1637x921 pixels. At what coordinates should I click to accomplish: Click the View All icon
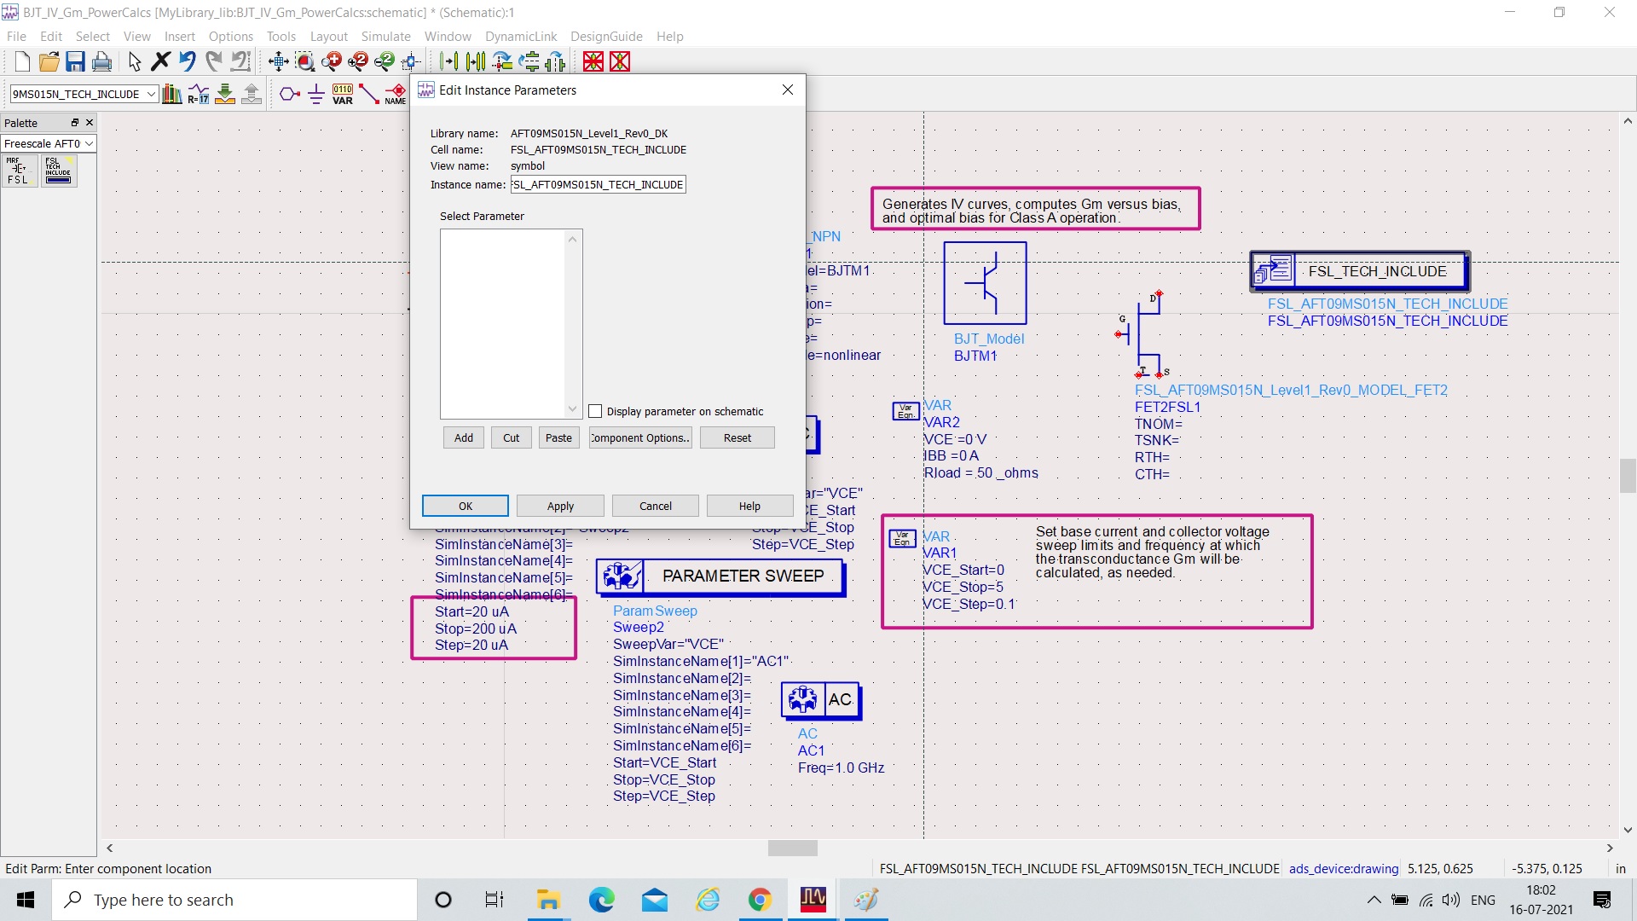click(279, 61)
